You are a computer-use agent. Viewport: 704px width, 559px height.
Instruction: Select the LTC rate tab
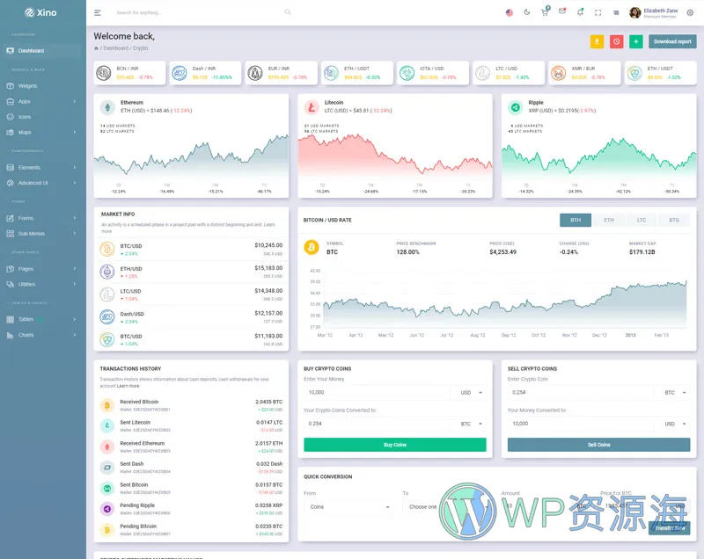[x=642, y=220]
